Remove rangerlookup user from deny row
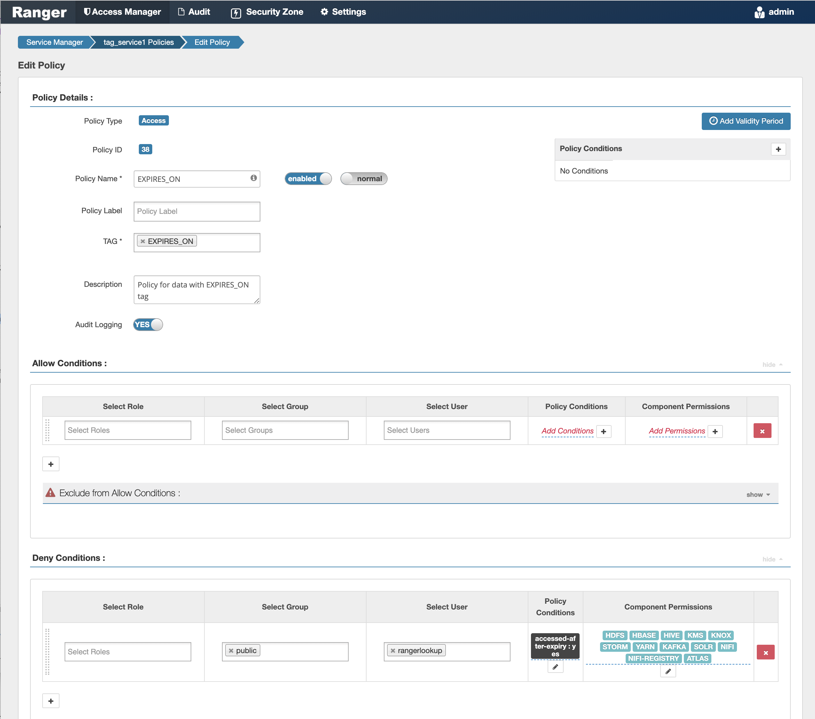The width and height of the screenshot is (815, 719). click(393, 651)
